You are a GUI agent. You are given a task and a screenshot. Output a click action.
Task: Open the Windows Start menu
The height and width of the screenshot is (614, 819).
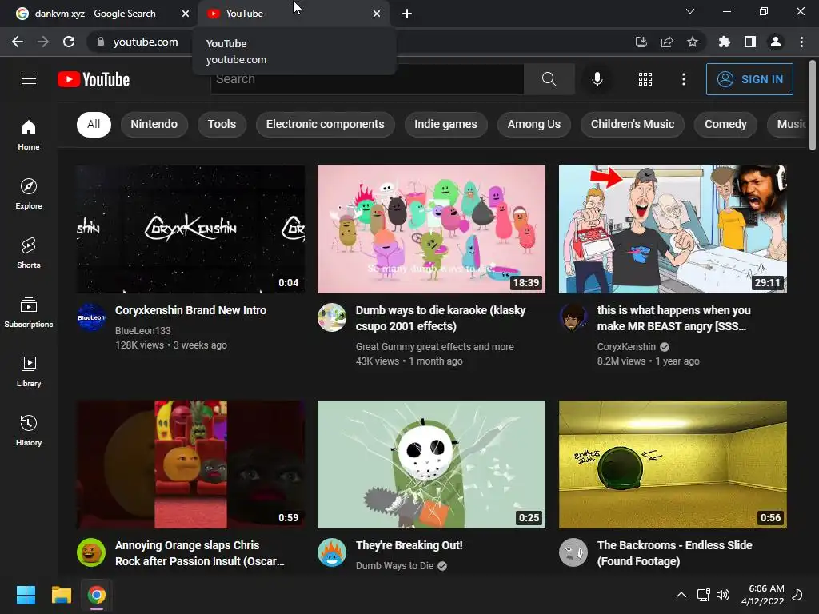(26, 595)
